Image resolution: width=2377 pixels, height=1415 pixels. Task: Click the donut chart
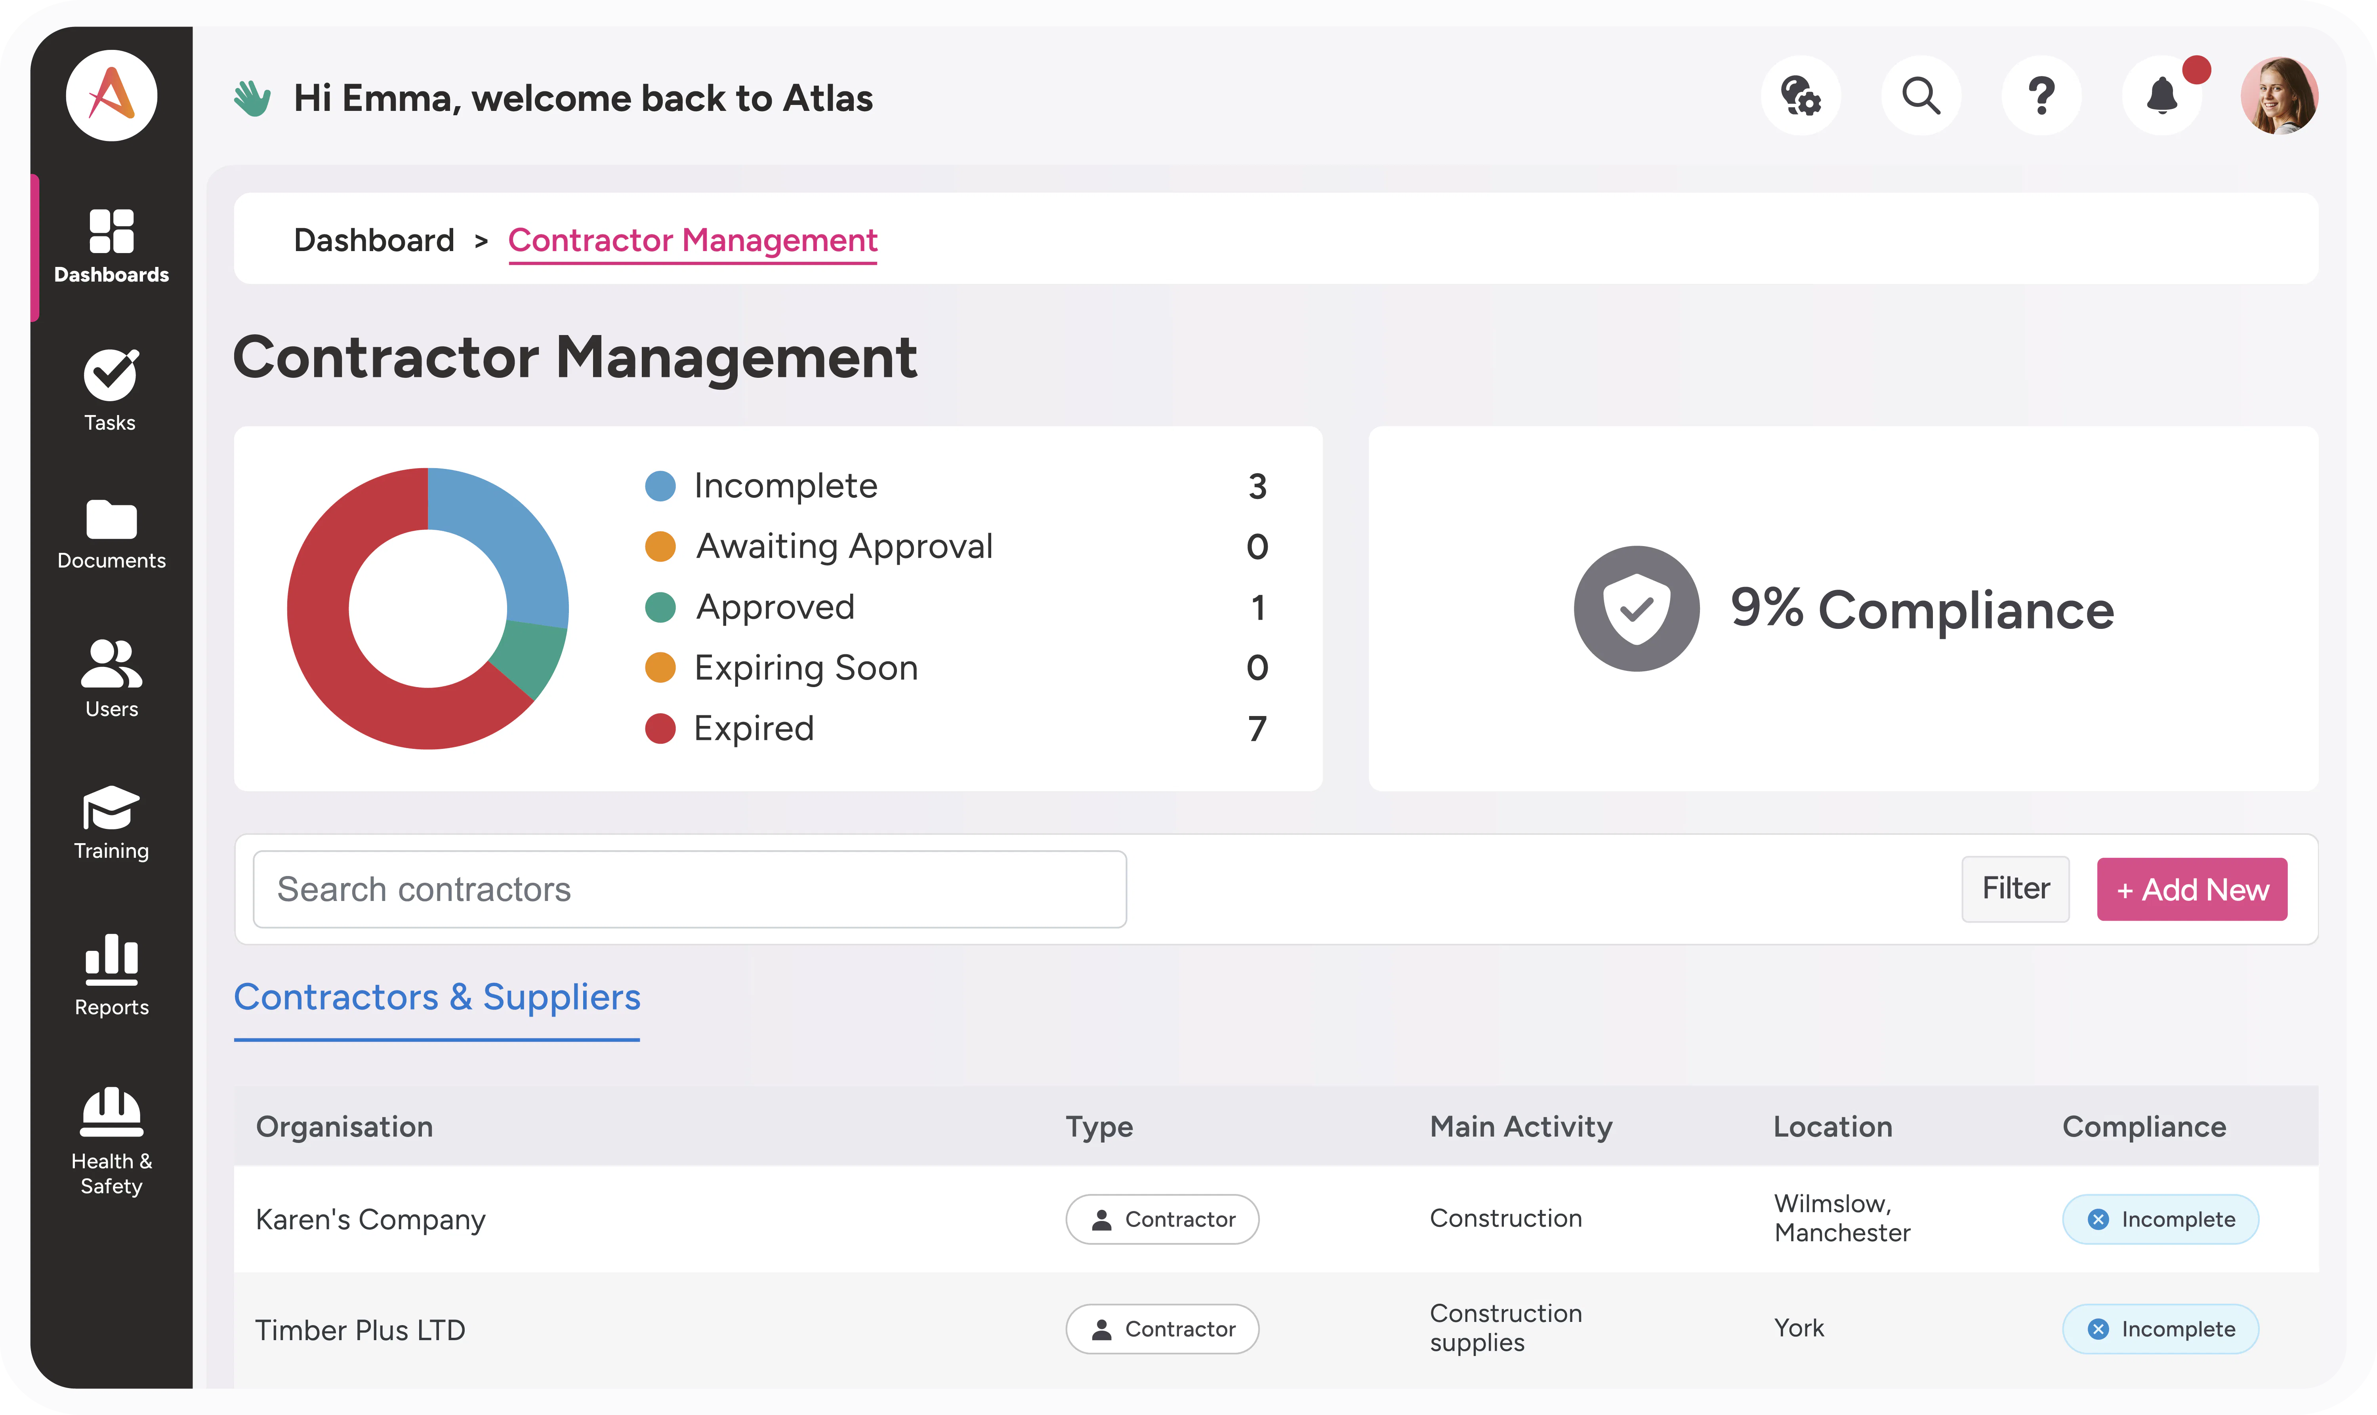click(x=428, y=608)
